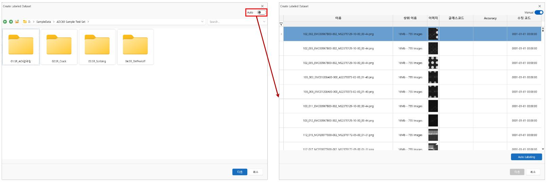Screen dimensions: 548x183
Task: Expand the address path dropdown
Action: click(202, 22)
